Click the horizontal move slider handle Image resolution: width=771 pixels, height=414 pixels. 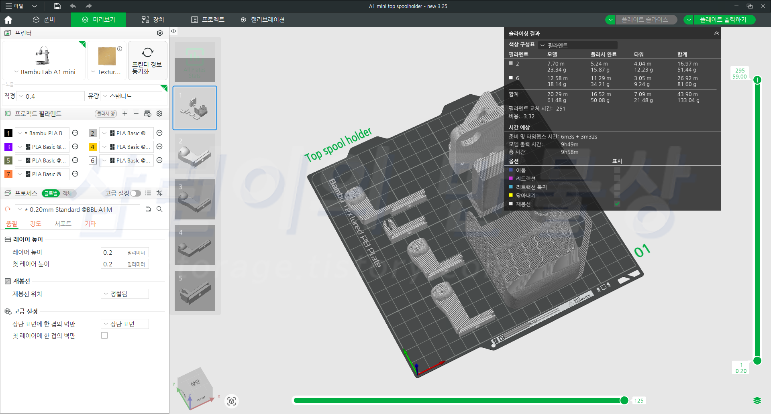click(x=624, y=400)
